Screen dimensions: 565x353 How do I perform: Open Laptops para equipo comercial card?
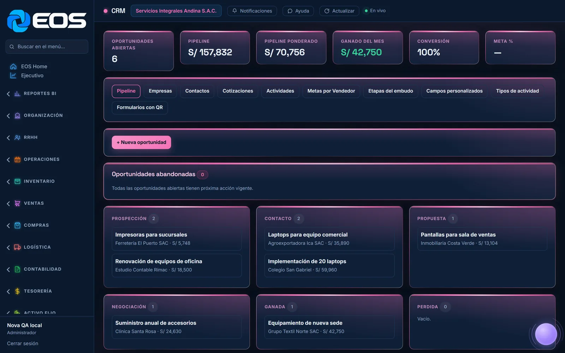[x=329, y=239]
